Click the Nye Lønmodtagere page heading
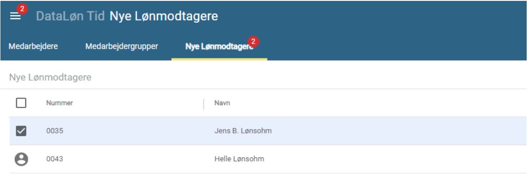 coord(163,17)
